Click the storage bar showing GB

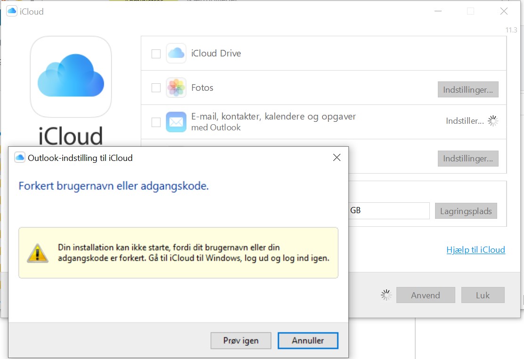tap(388, 211)
